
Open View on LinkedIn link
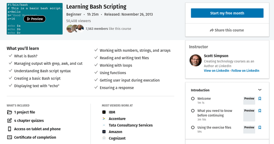[x=217, y=71]
